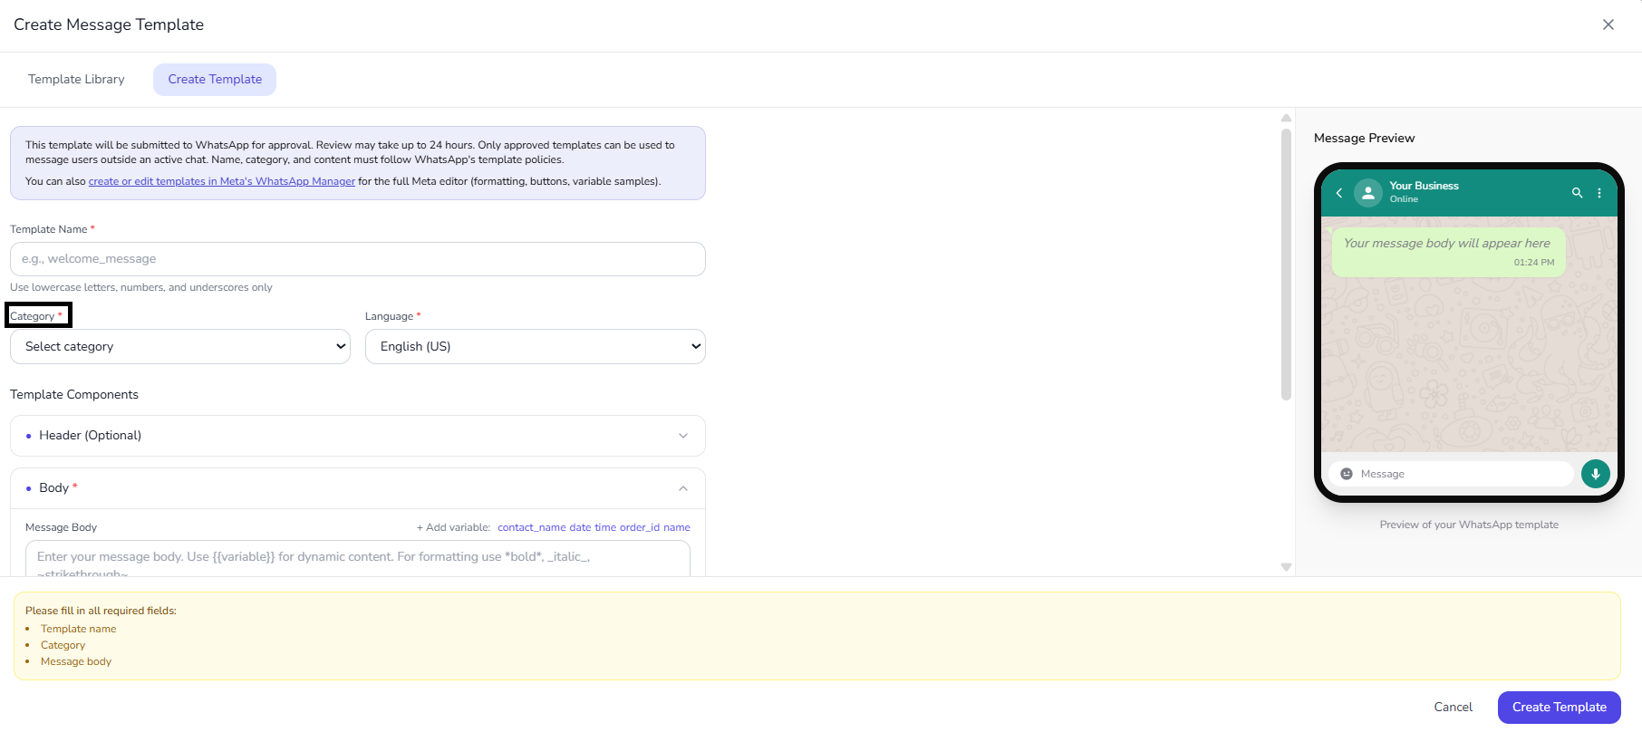Image resolution: width=1642 pixels, height=732 pixels.
Task: Open the English (US) language dropdown
Action: 536,346
